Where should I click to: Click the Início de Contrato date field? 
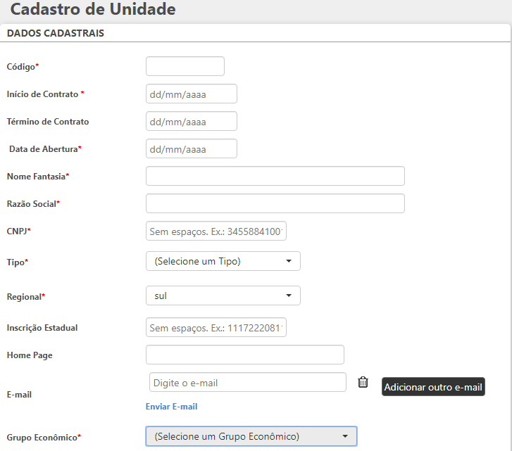click(x=191, y=94)
